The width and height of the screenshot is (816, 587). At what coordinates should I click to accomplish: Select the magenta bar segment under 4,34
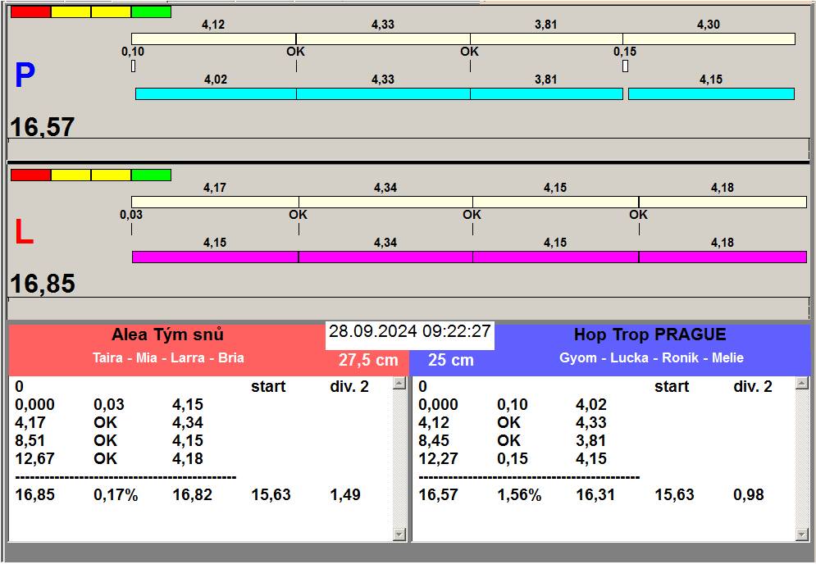(x=385, y=257)
